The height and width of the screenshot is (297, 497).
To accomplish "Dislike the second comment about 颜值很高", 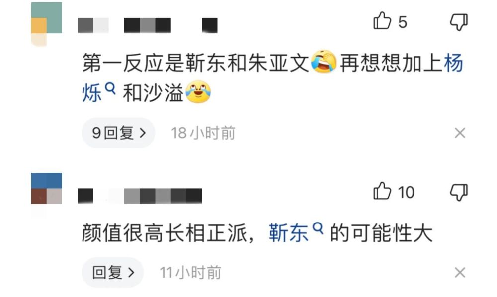I will [x=459, y=192].
